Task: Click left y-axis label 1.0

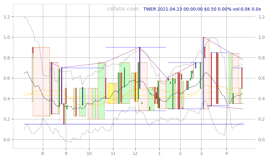Action: pyautogui.click(x=7, y=37)
